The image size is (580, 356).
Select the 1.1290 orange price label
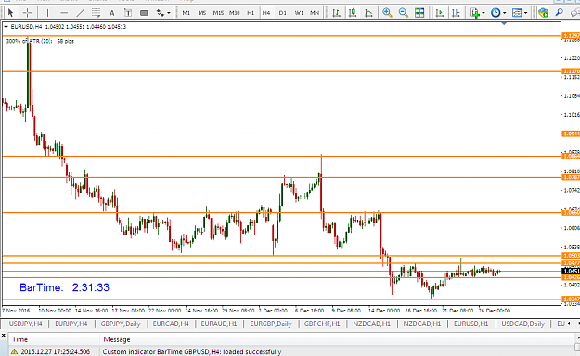pos(571,36)
